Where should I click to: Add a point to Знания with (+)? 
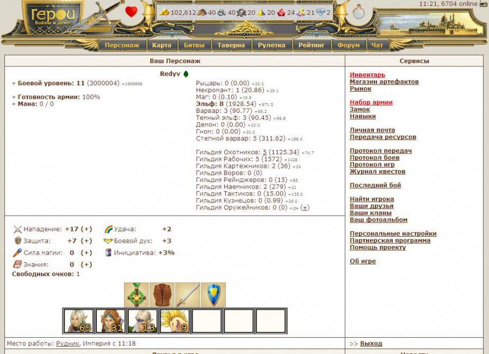tap(86, 264)
